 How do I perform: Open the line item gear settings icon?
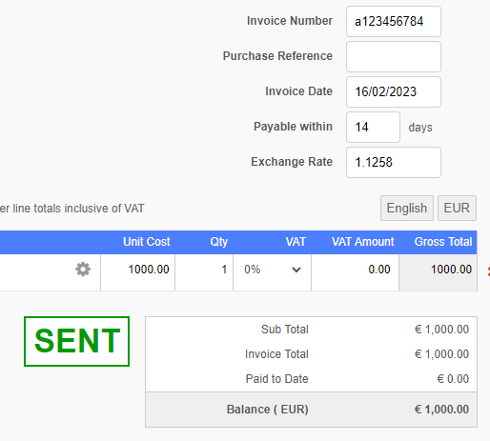[83, 270]
